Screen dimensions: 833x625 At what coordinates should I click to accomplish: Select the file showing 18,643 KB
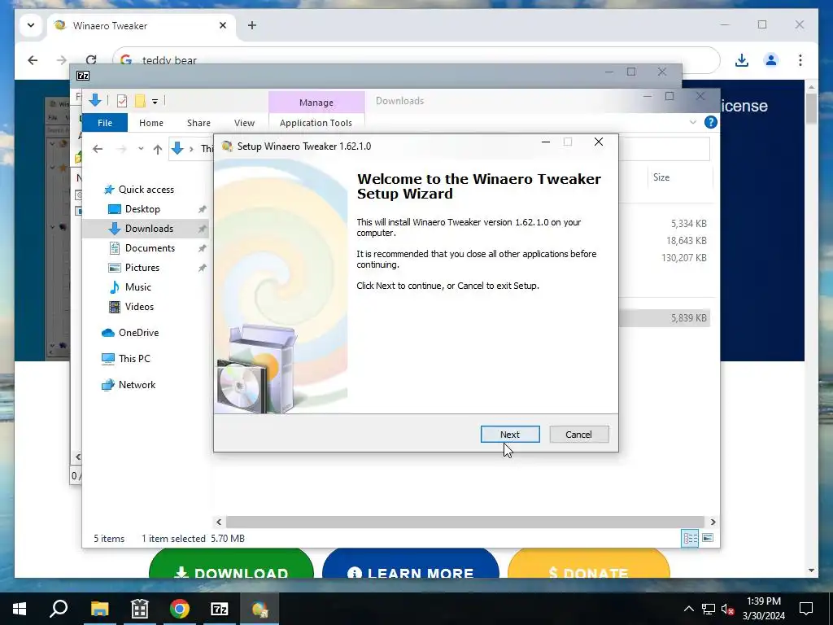tap(687, 241)
